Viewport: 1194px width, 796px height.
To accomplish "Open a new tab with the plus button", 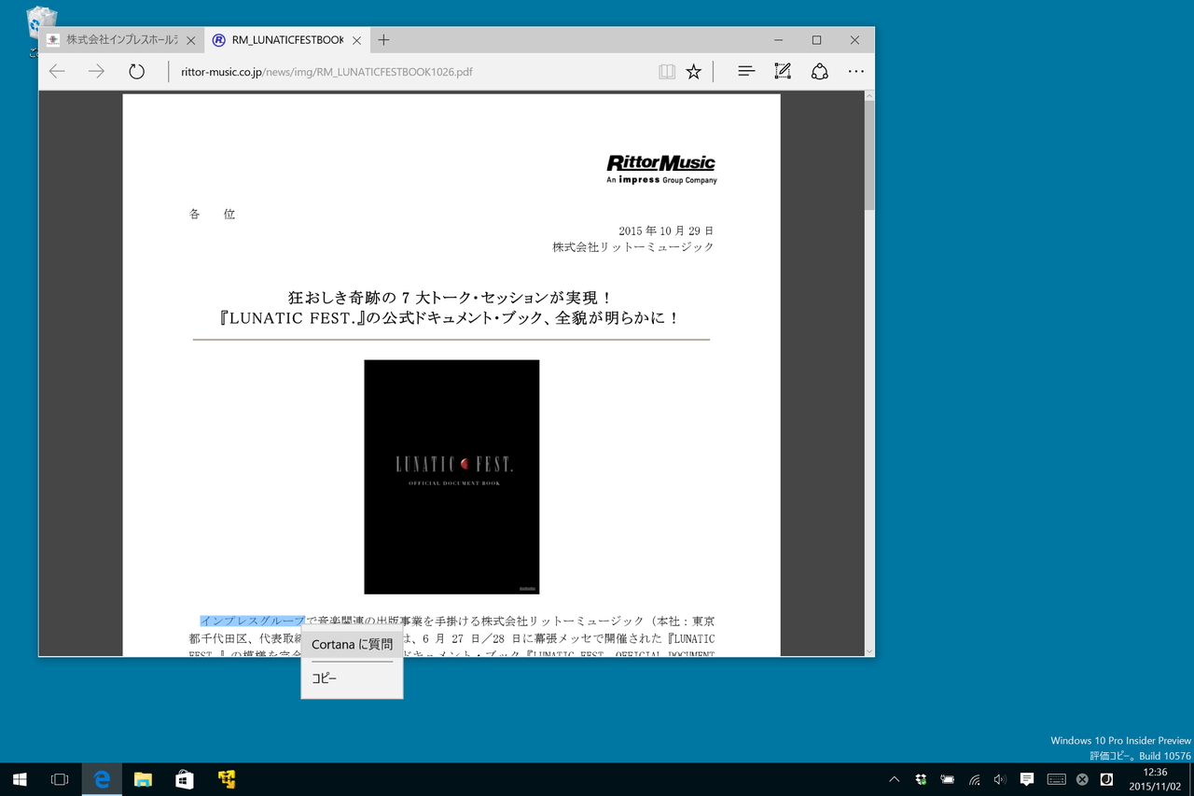I will [x=383, y=39].
